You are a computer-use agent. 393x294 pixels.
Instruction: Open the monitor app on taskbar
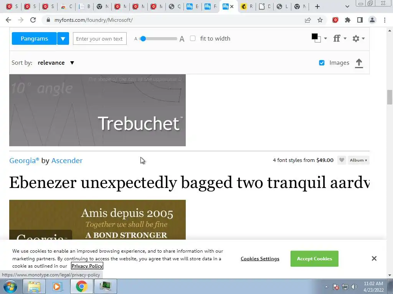tap(105, 286)
